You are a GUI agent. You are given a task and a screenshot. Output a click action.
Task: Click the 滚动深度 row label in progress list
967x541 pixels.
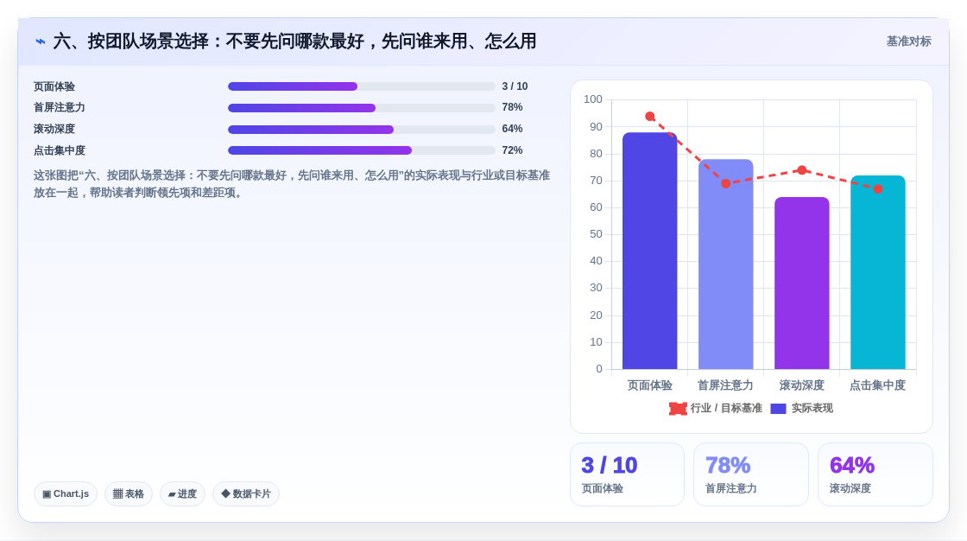(x=54, y=129)
